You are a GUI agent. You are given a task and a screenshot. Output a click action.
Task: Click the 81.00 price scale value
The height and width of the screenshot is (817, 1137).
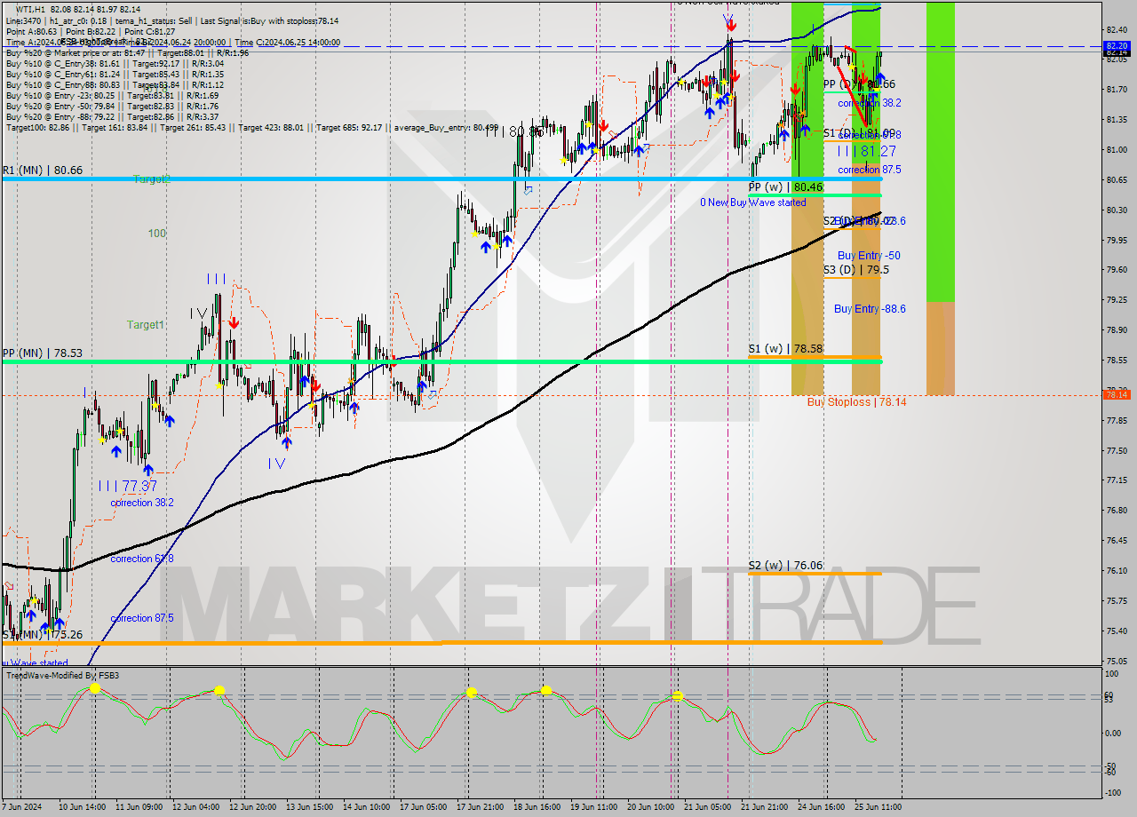pos(1117,149)
